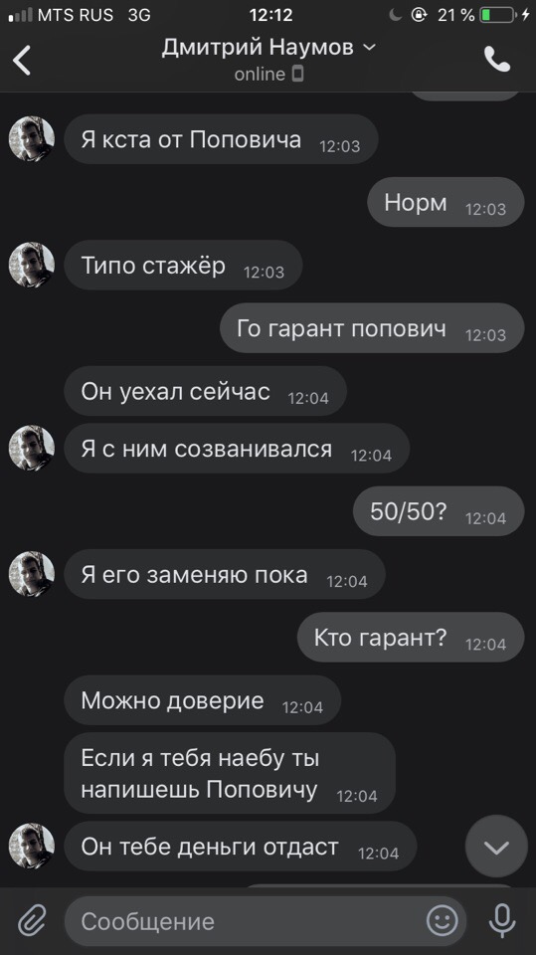Screen dimensions: 536x955
Task: Open avatar next to 'Я кста от Поповича'
Action: [32, 139]
